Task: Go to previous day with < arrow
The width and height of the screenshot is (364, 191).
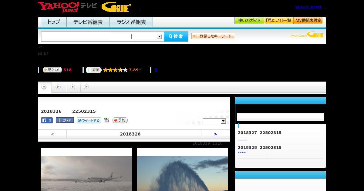Action: pos(52,134)
